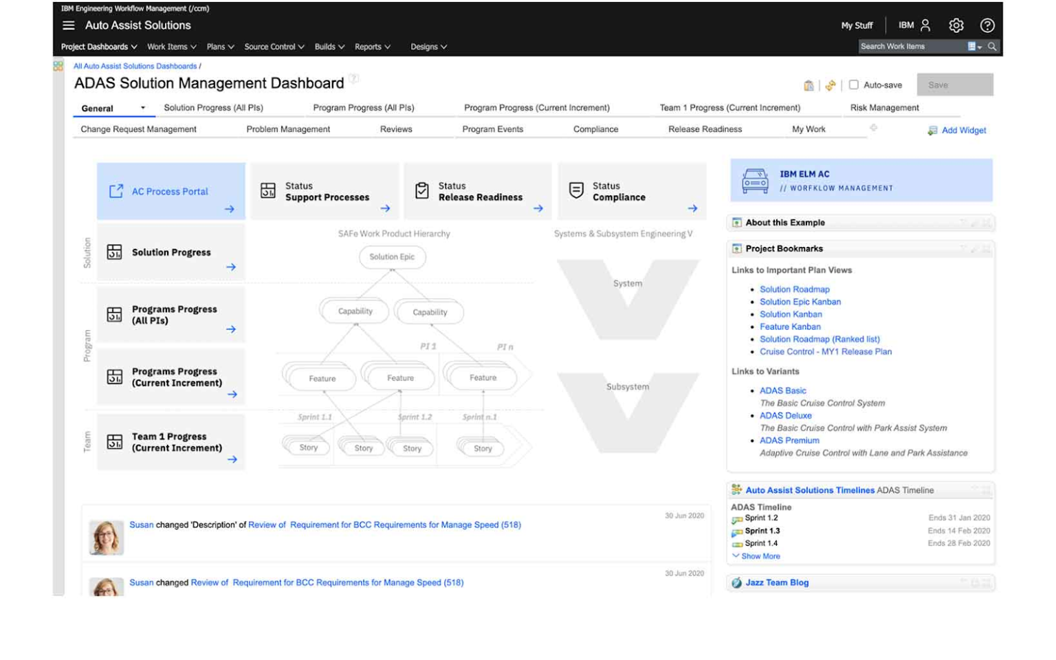Open the General tab dropdown arrow

(x=143, y=108)
